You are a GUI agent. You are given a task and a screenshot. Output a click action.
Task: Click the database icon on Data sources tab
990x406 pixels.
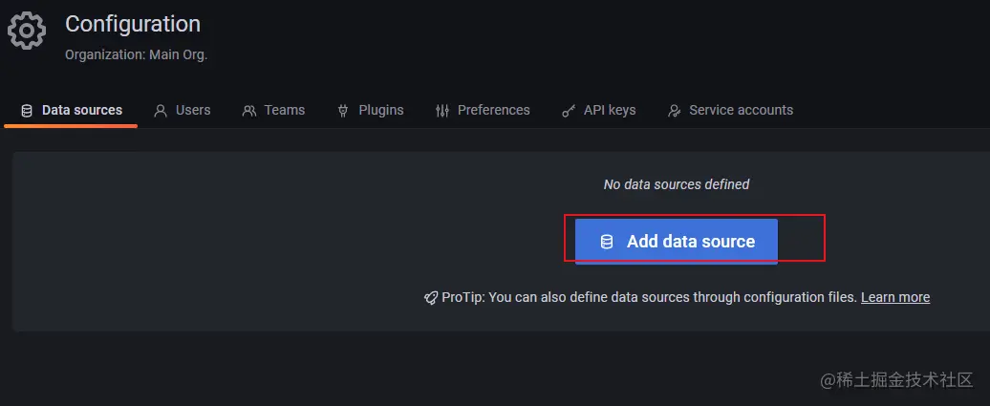click(x=27, y=111)
